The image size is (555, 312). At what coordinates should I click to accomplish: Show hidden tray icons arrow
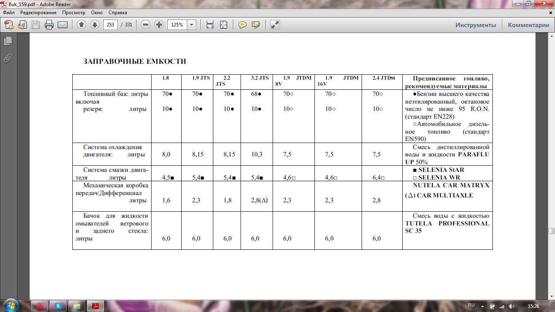tap(482, 306)
